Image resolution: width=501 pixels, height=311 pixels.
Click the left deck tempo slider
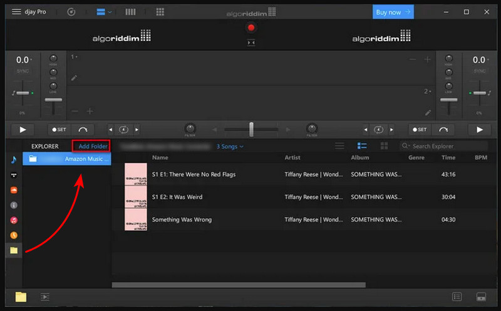click(23, 93)
